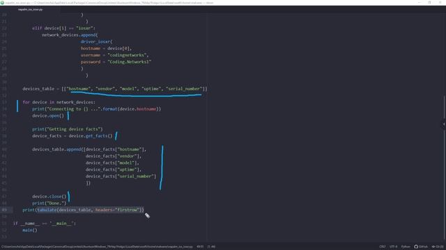Image resolution: width=446 pixels, height=250 pixels.
Task: Click the headers="firstrow" argument
Action: click(117, 210)
